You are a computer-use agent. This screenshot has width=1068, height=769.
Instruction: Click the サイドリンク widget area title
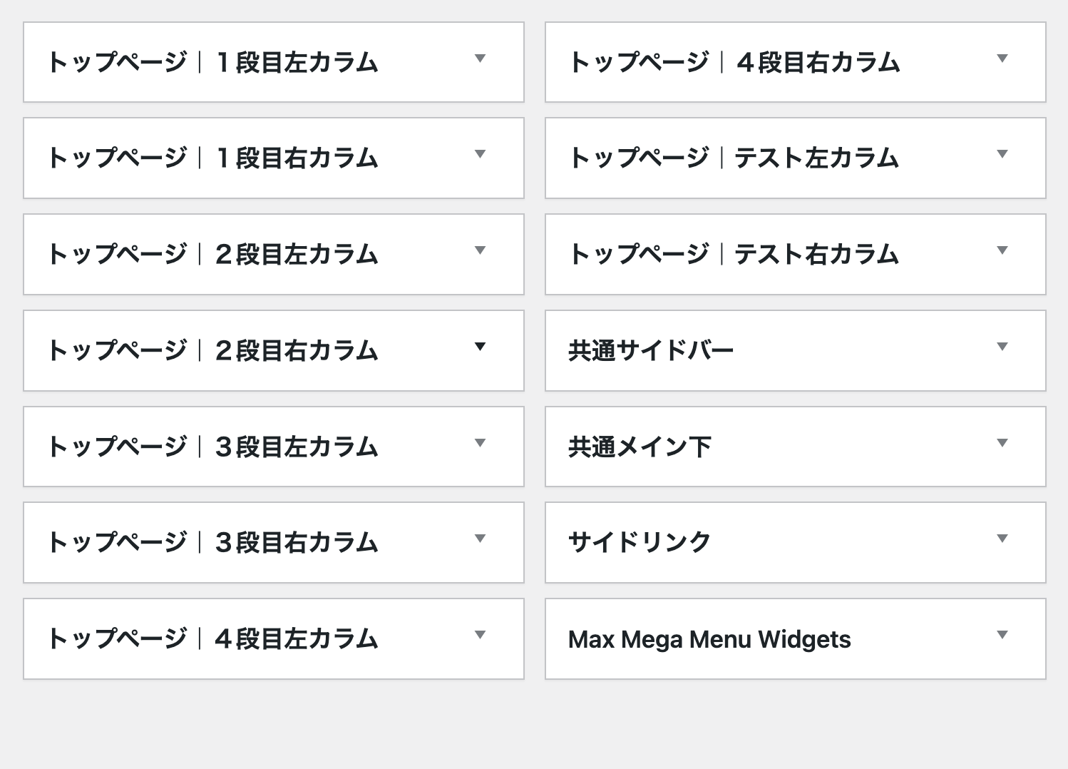tap(640, 542)
